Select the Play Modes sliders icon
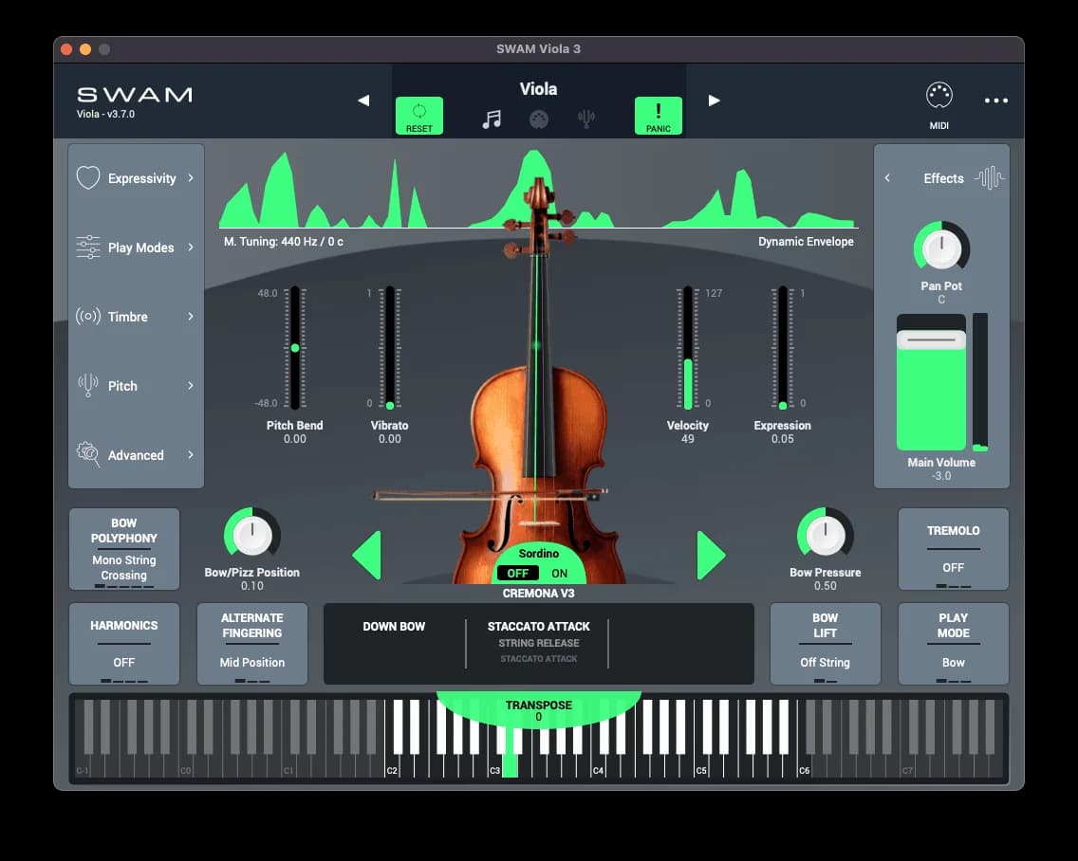 click(86, 247)
